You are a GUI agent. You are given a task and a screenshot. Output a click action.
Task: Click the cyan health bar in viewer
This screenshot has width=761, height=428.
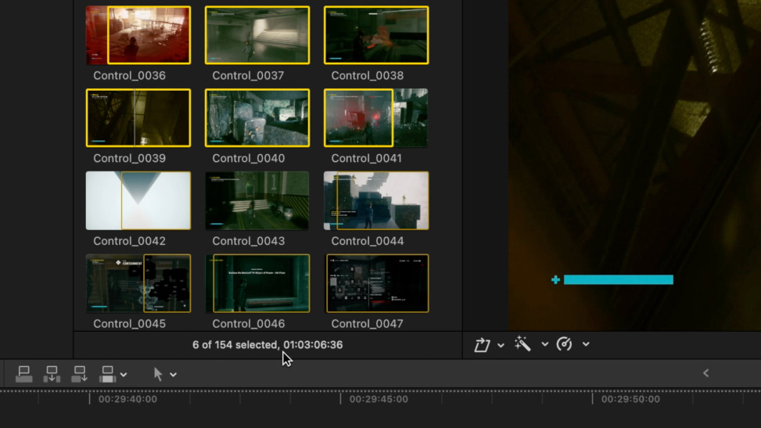(x=619, y=280)
